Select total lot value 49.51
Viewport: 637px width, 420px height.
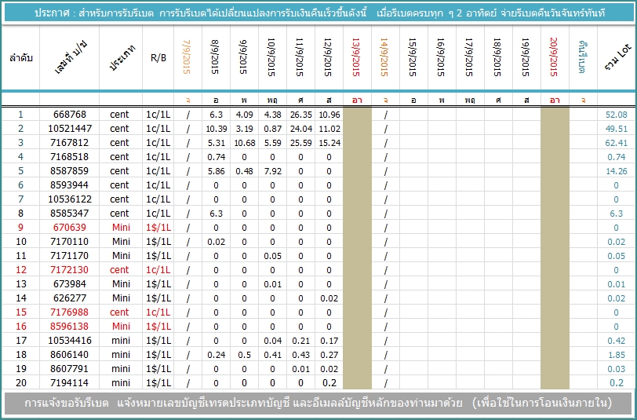617,129
